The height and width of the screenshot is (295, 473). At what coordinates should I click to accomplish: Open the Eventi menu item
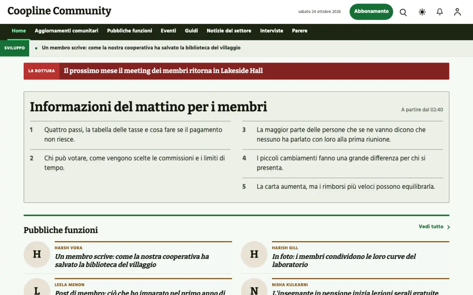tap(168, 31)
